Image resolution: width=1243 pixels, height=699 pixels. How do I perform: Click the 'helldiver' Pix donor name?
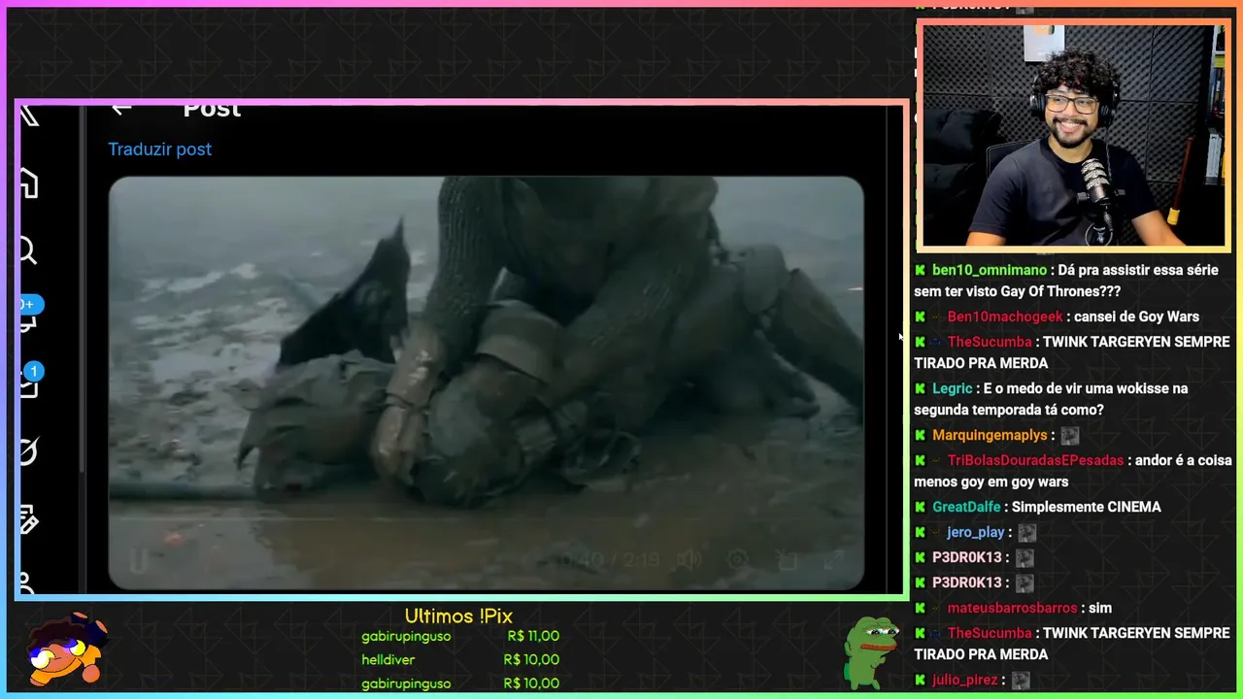[388, 660]
